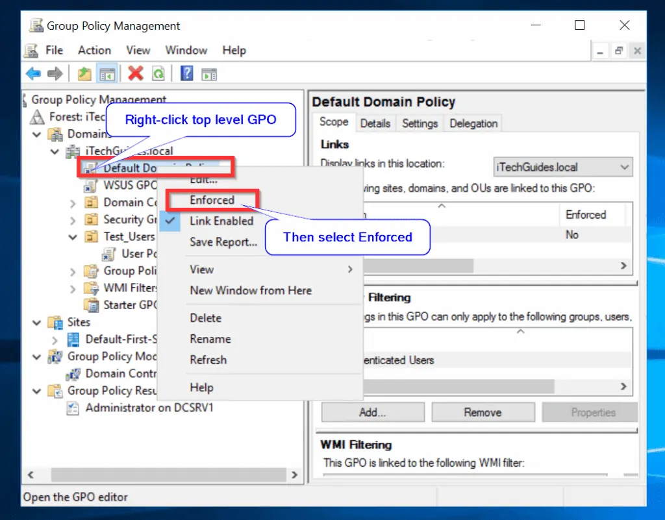The image size is (665, 520).
Task: Click the iTechGuides.local domain icon
Action: point(73,151)
